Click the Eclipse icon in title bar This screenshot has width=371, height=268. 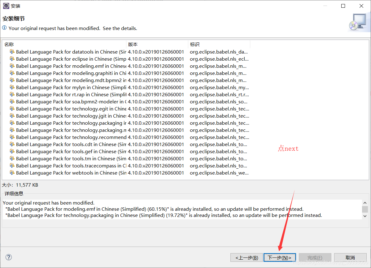tap(6, 6)
